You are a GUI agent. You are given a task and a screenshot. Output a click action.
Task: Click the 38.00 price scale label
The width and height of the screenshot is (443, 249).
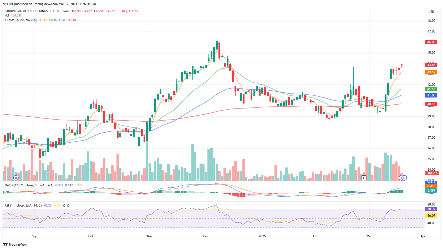431,127
